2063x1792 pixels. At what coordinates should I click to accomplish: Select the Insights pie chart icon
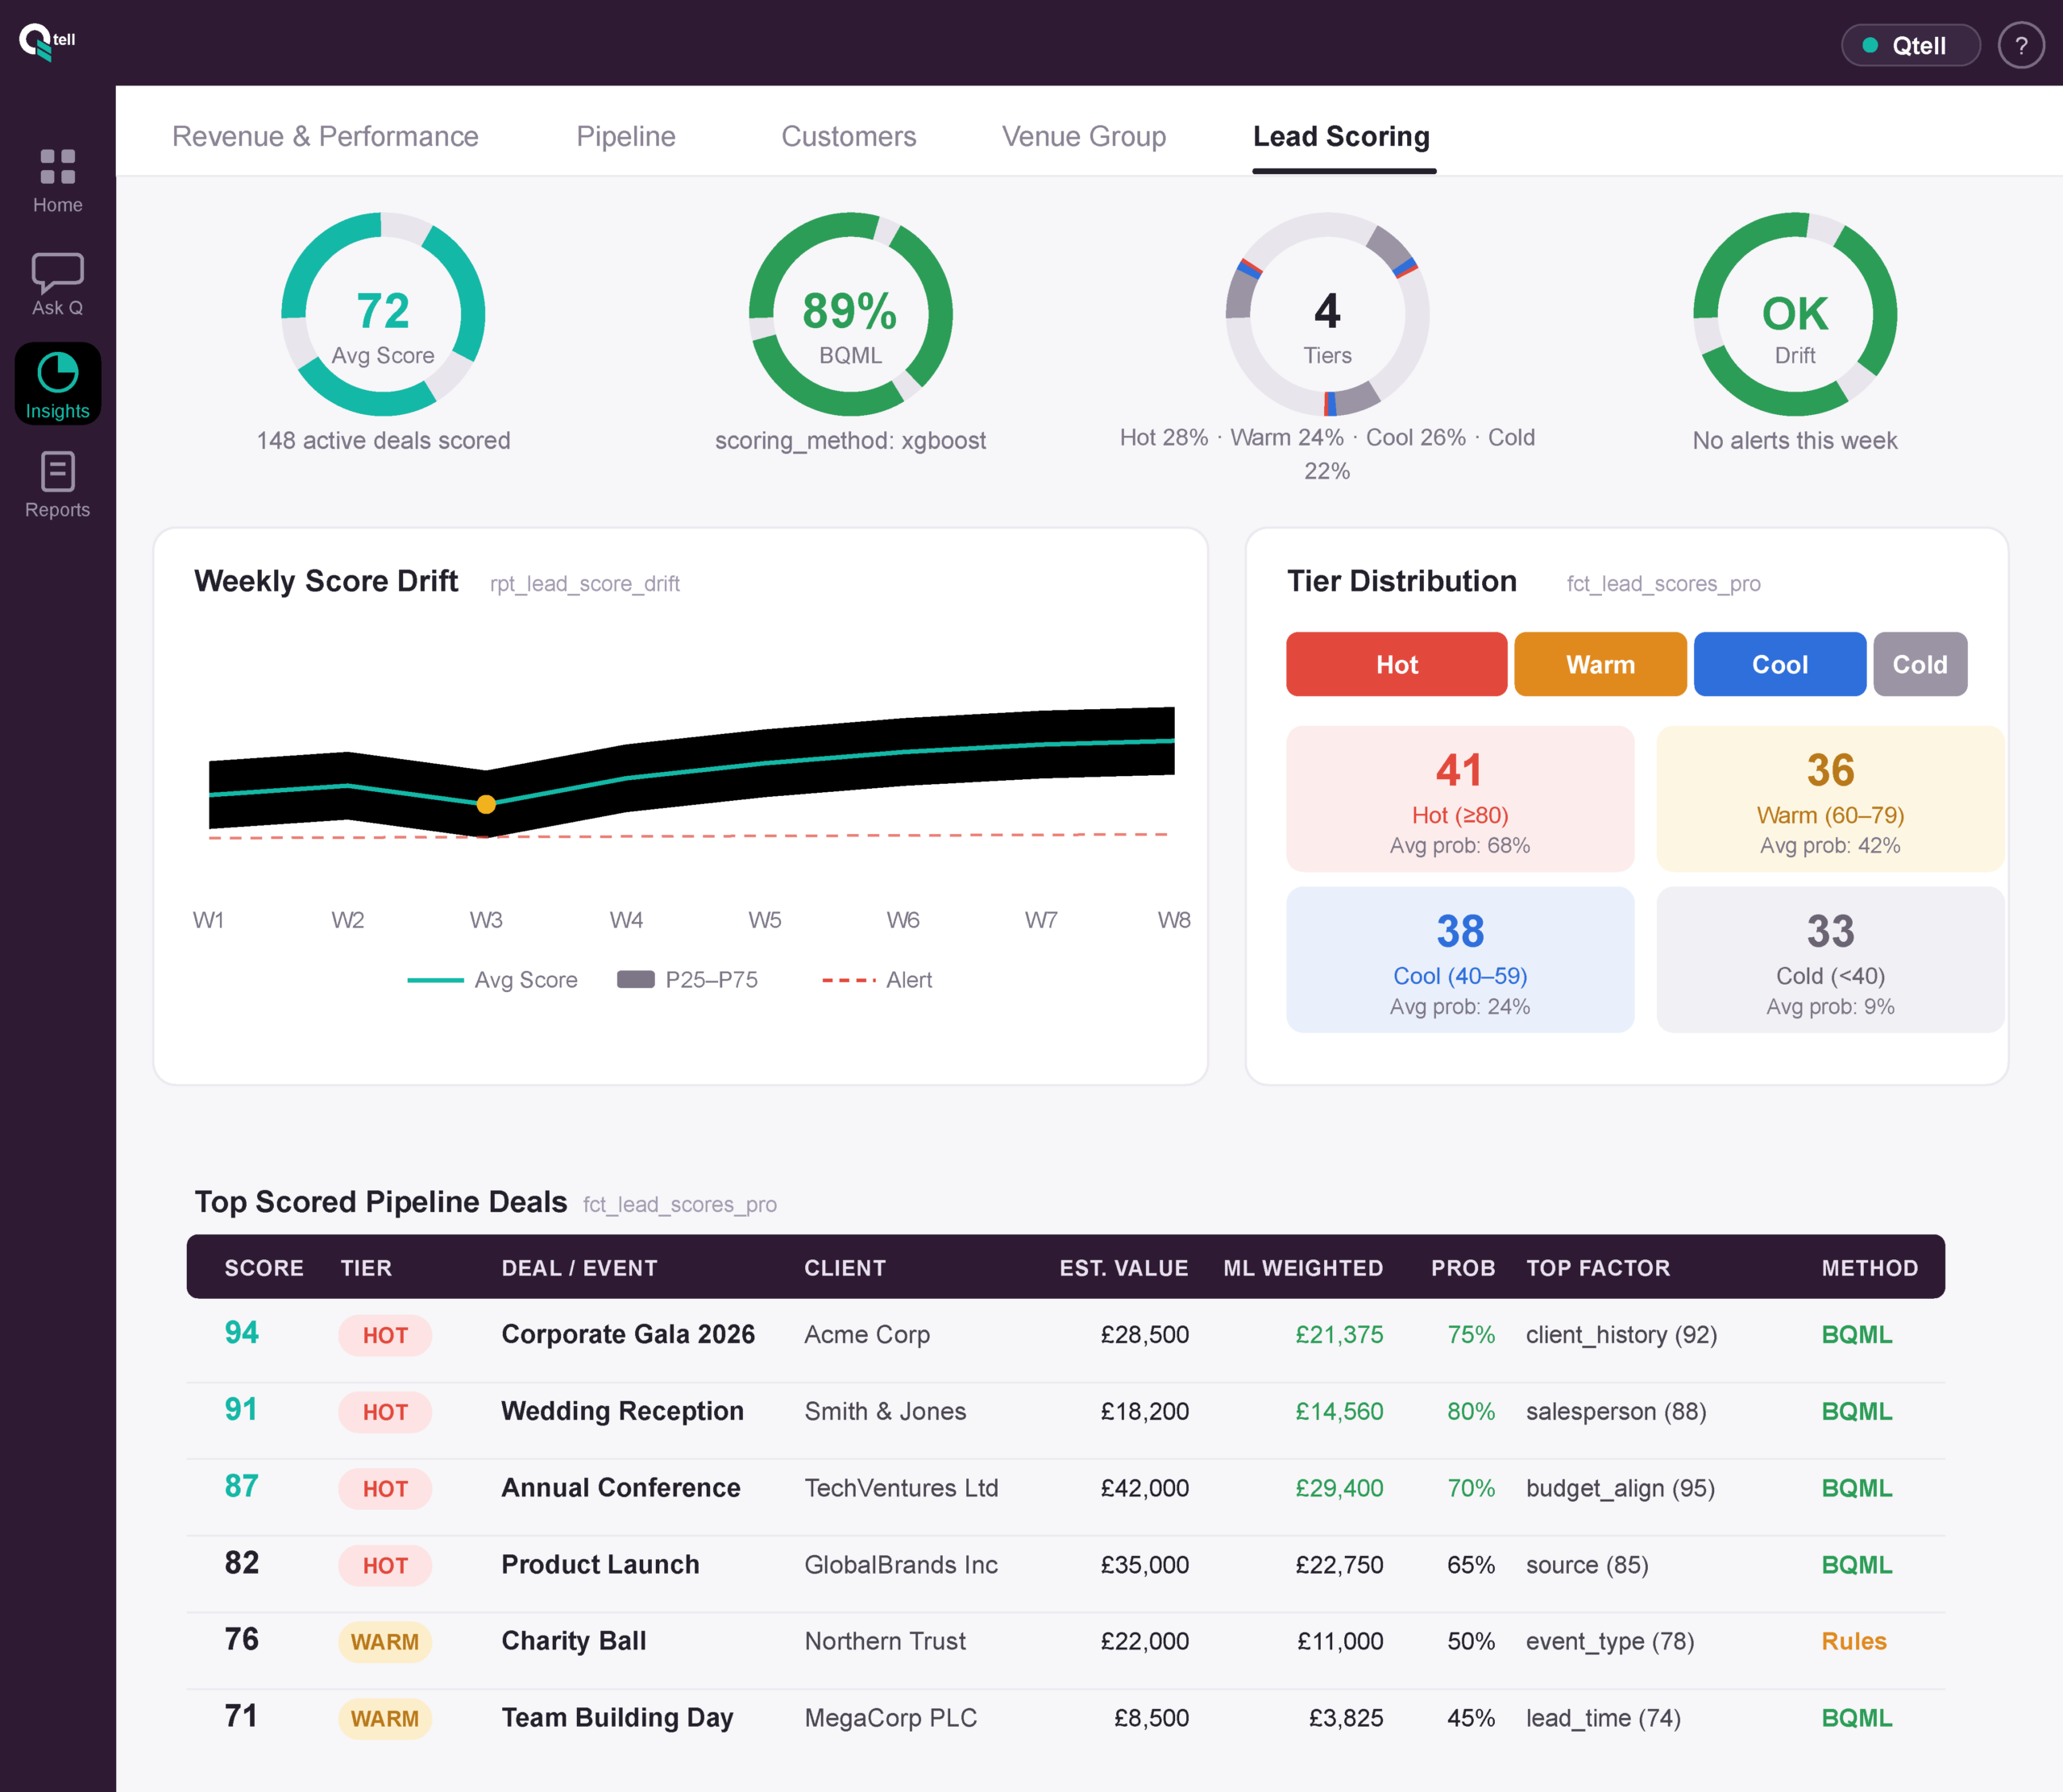(57, 372)
